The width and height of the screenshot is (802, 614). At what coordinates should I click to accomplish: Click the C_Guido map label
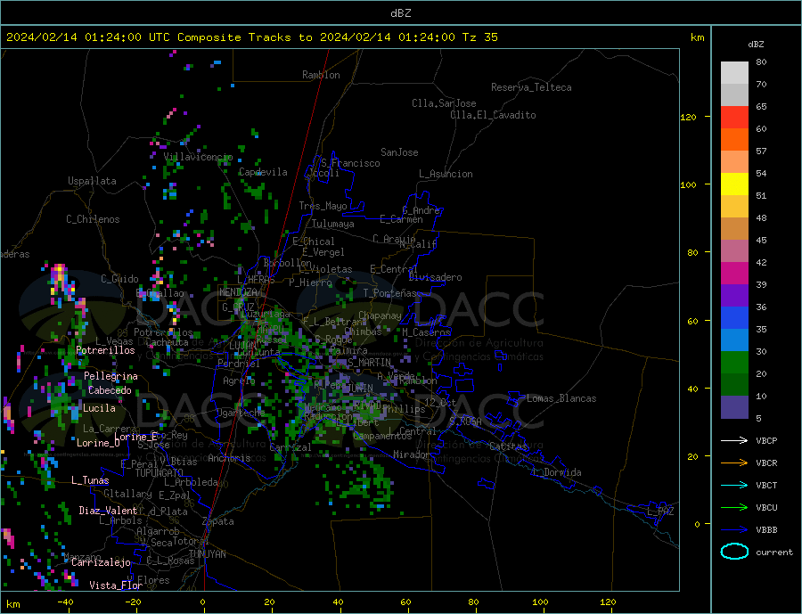coord(119,279)
